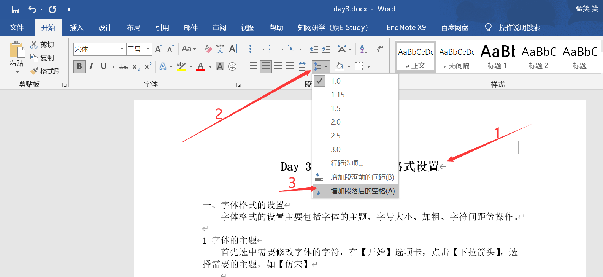Switch to the 插入 ribbon tab
603x277 pixels.
click(x=76, y=28)
